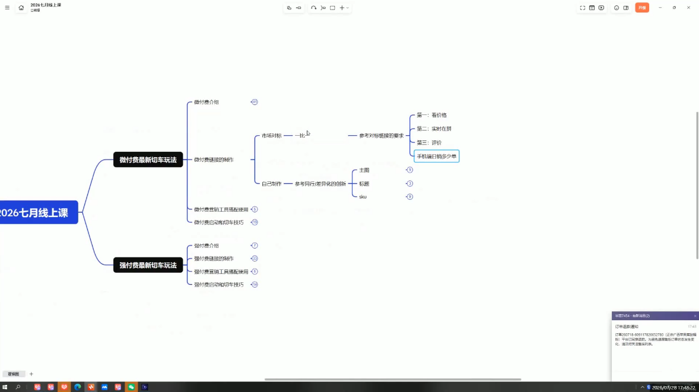This screenshot has height=392, width=699.
Task: Click the horizontal canvas scrollbar
Action: [393, 379]
